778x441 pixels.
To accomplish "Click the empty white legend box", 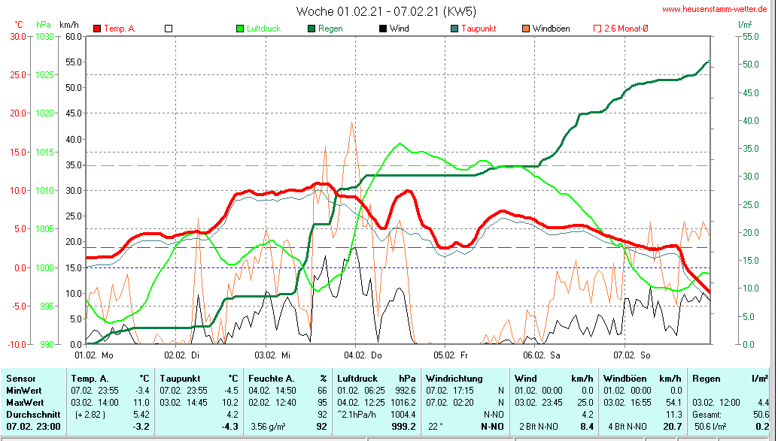I will tap(169, 29).
